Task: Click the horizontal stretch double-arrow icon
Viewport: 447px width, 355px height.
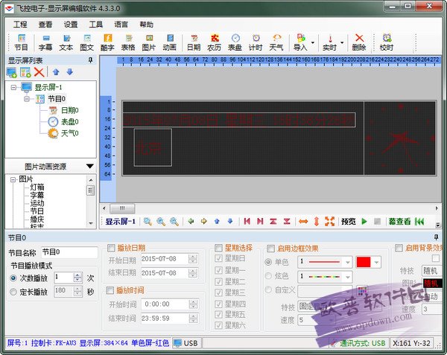Action: coord(303,221)
